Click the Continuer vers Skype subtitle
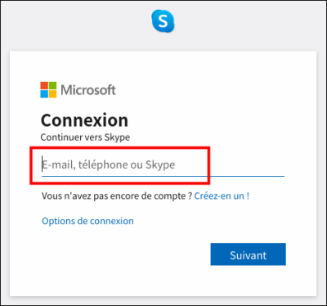This screenshot has height=306, width=327. [x=85, y=137]
